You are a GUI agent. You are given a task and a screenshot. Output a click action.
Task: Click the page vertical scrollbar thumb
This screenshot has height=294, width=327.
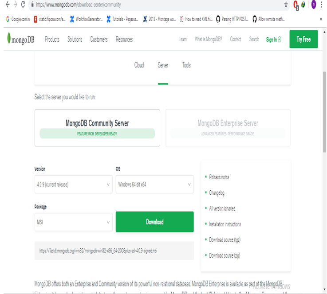pyautogui.click(x=324, y=112)
